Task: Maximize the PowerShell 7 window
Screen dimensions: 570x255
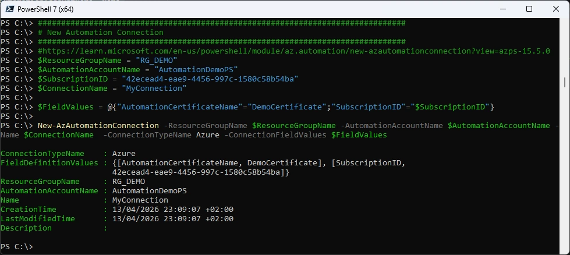Action: click(529, 9)
